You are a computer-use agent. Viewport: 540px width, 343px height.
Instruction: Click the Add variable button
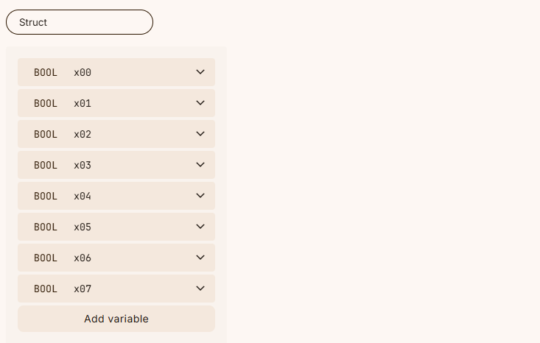pyautogui.click(x=116, y=319)
